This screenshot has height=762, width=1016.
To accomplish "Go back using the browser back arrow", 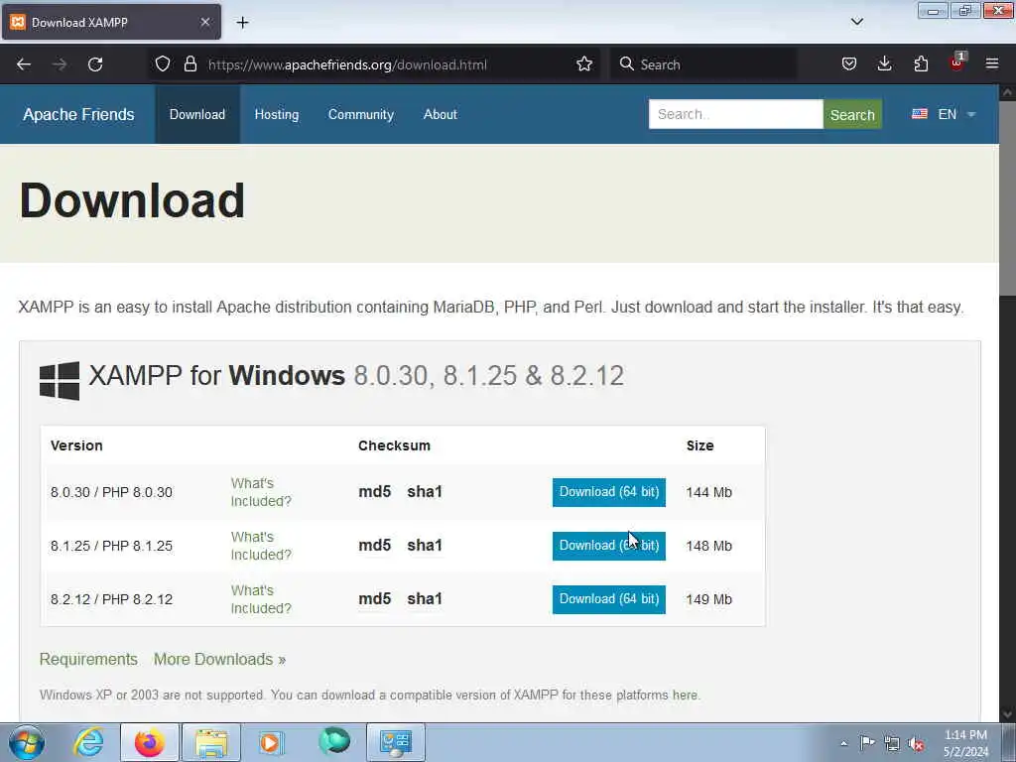I will [24, 64].
